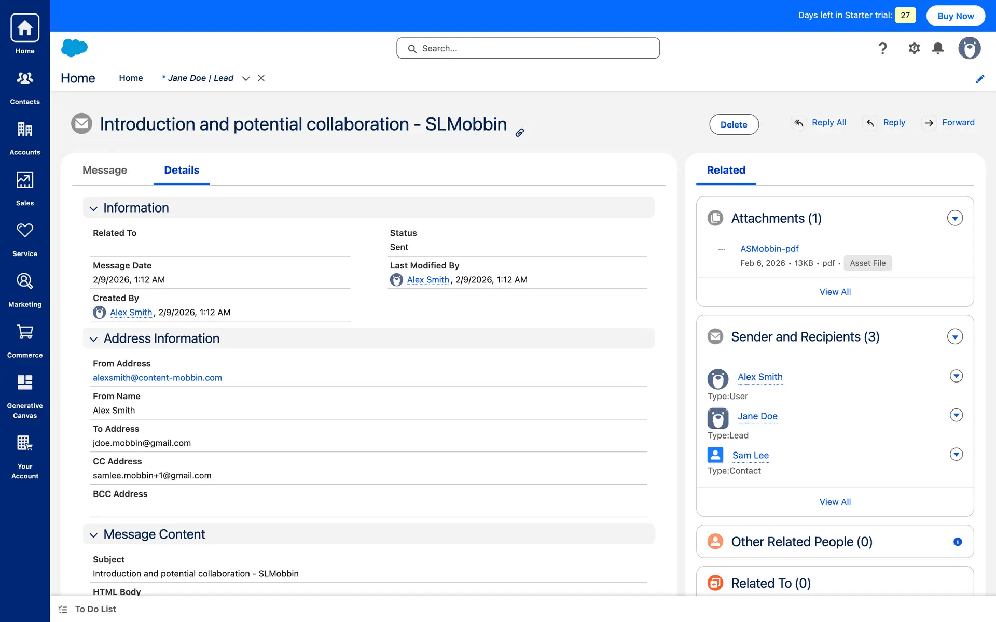Open Commerce cart icon in sidebar
996x622 pixels.
coord(25,332)
